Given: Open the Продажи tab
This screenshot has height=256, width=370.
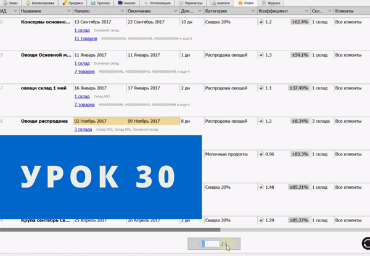Looking at the screenshot, I should click(72, 3).
